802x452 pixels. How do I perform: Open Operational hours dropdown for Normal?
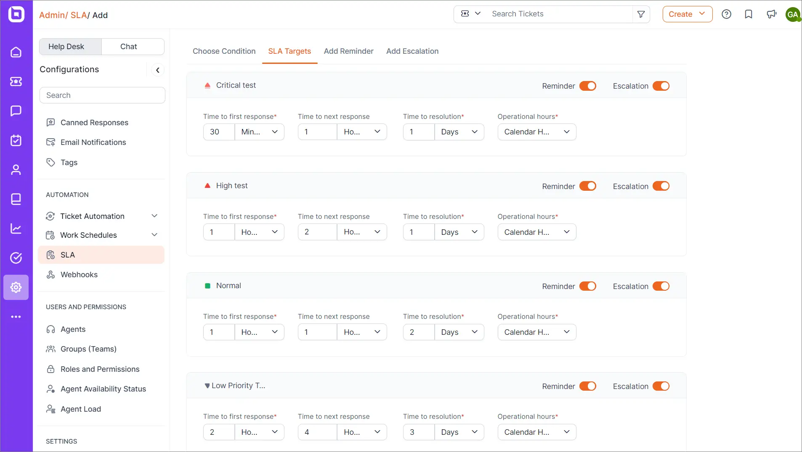click(536, 332)
